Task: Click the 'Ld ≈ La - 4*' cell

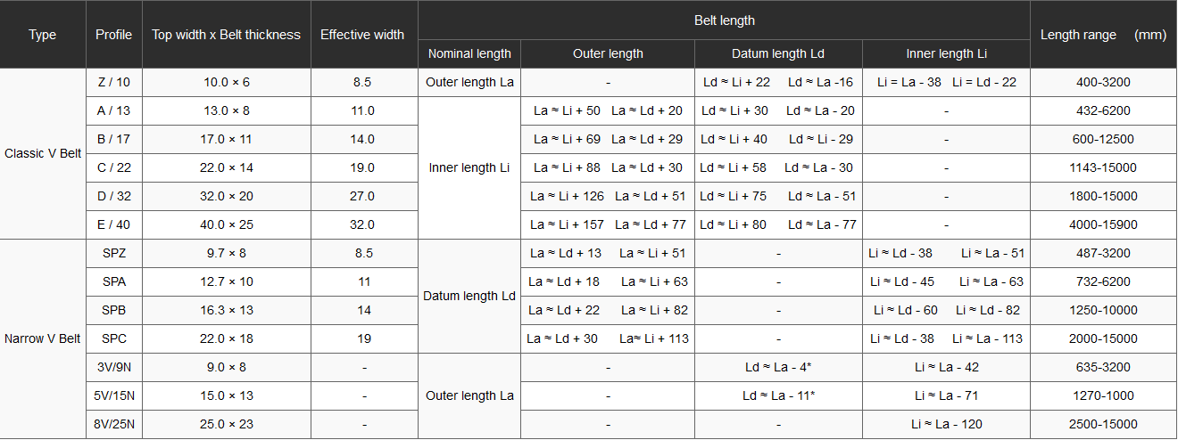Action: [x=778, y=367]
